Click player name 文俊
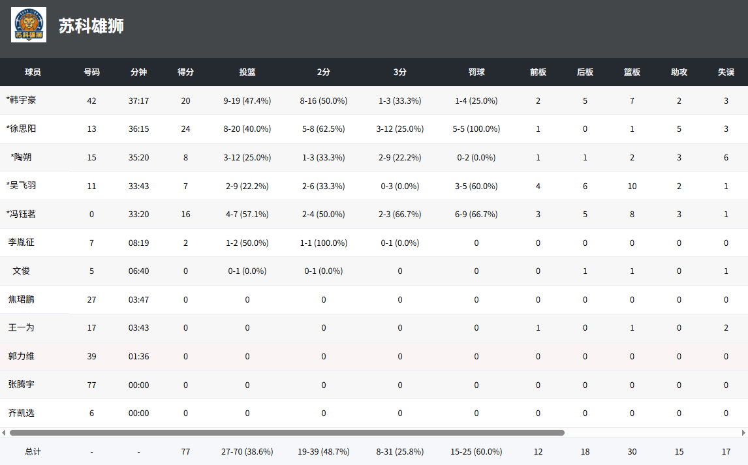This screenshot has height=465, width=748. [x=21, y=271]
